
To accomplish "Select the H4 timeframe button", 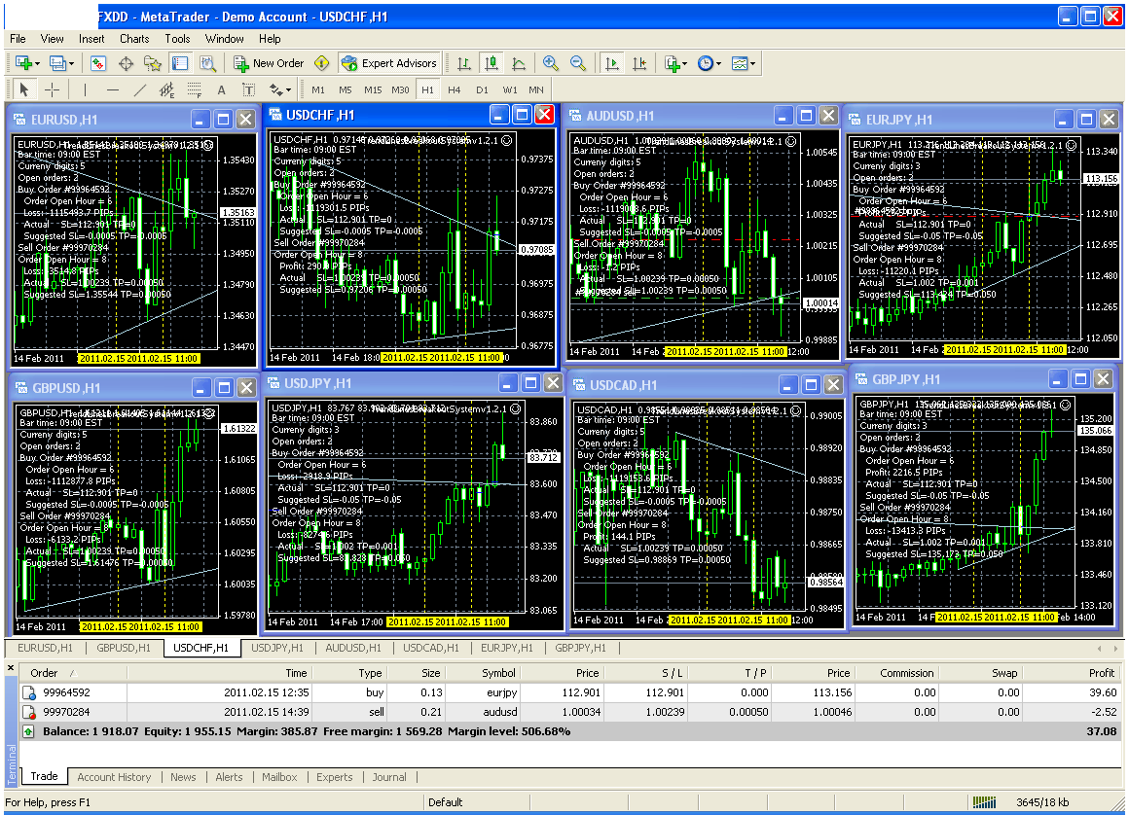I will pyautogui.click(x=455, y=89).
